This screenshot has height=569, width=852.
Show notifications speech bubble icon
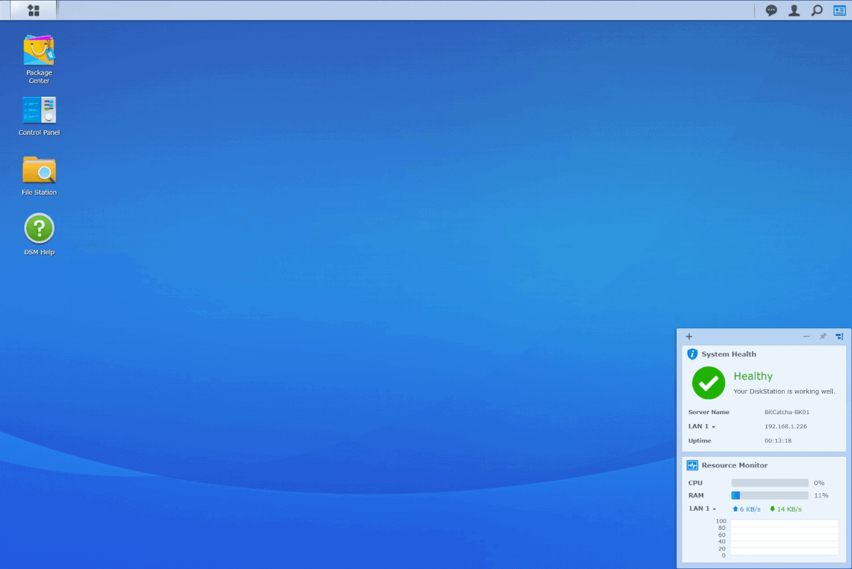(x=771, y=10)
